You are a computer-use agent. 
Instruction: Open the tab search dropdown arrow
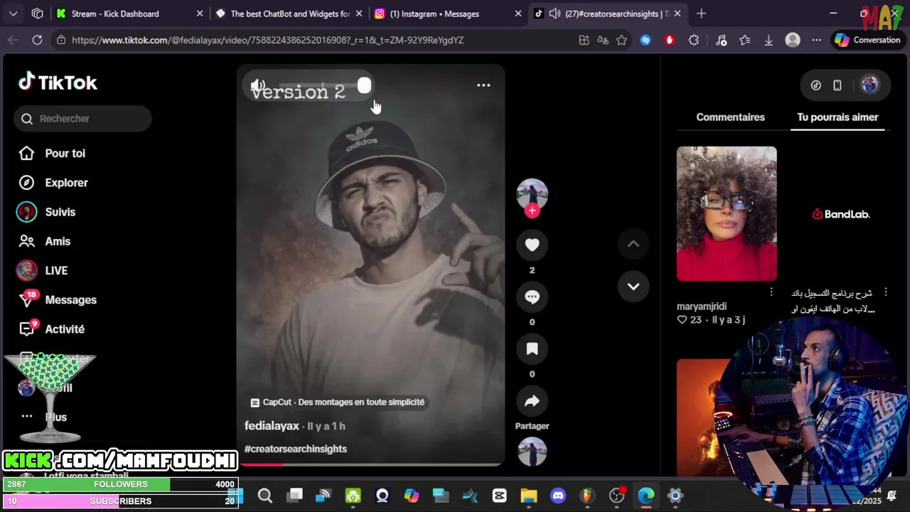coord(14,14)
